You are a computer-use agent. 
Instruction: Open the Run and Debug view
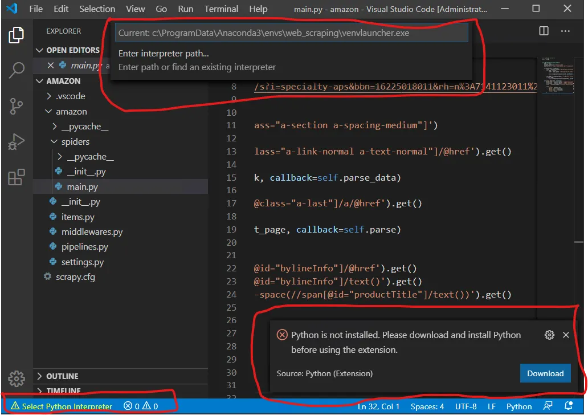(16, 141)
